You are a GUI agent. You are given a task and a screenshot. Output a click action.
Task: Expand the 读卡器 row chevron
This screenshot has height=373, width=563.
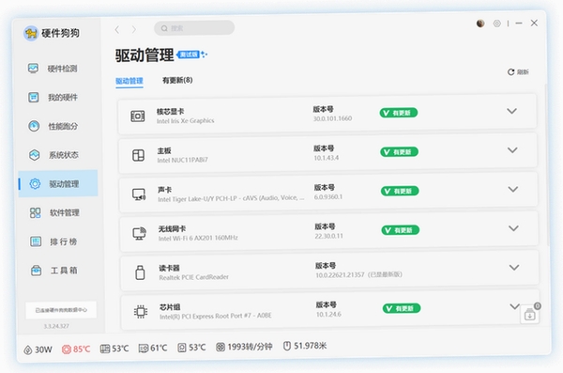pyautogui.click(x=514, y=267)
